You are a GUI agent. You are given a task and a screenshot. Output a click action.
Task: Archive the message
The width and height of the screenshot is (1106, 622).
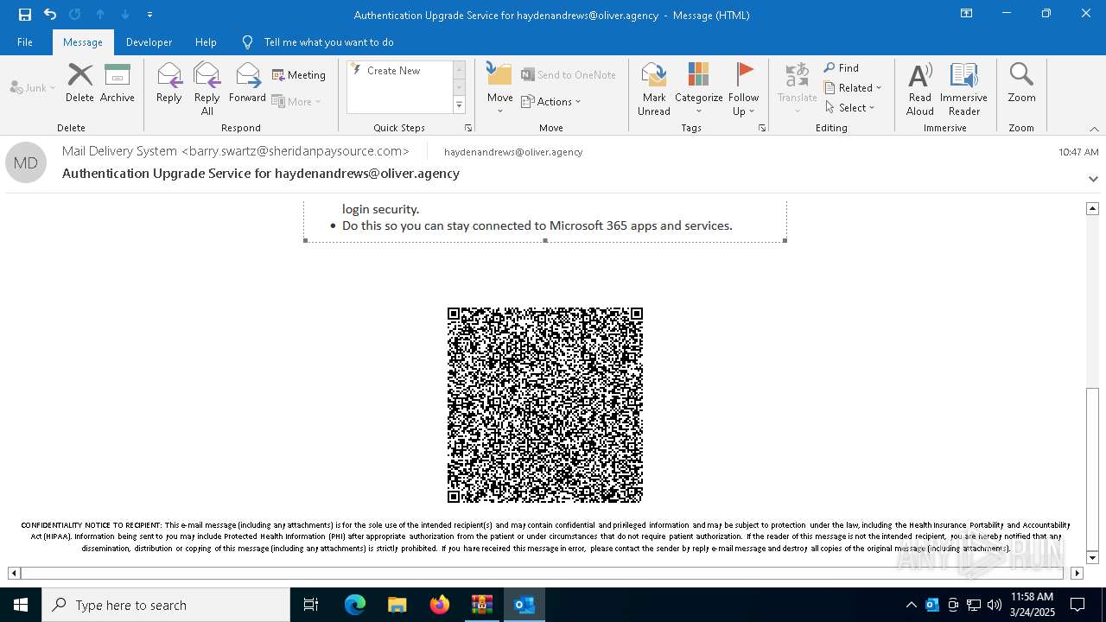point(118,83)
